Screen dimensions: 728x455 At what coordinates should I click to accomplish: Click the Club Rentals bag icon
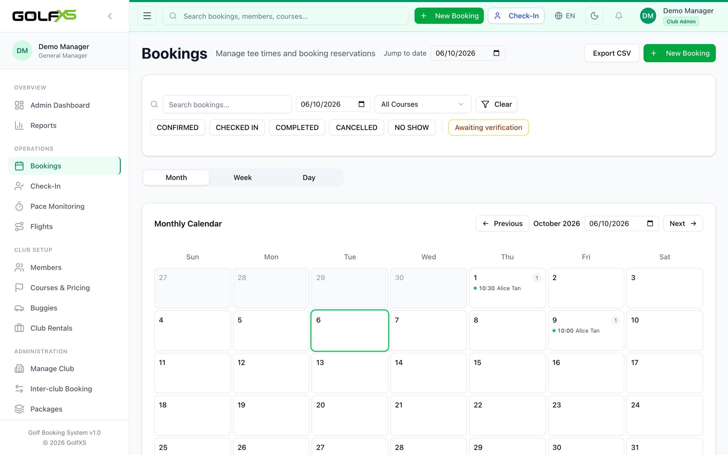click(19, 328)
